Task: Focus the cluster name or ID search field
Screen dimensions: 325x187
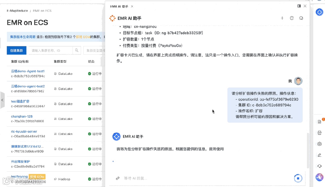Action: pos(51,50)
